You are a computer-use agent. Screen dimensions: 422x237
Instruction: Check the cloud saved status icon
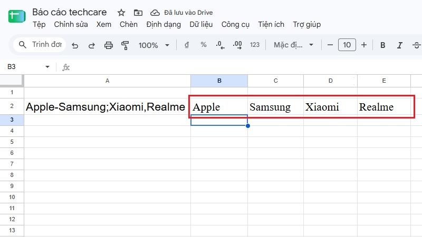point(155,12)
